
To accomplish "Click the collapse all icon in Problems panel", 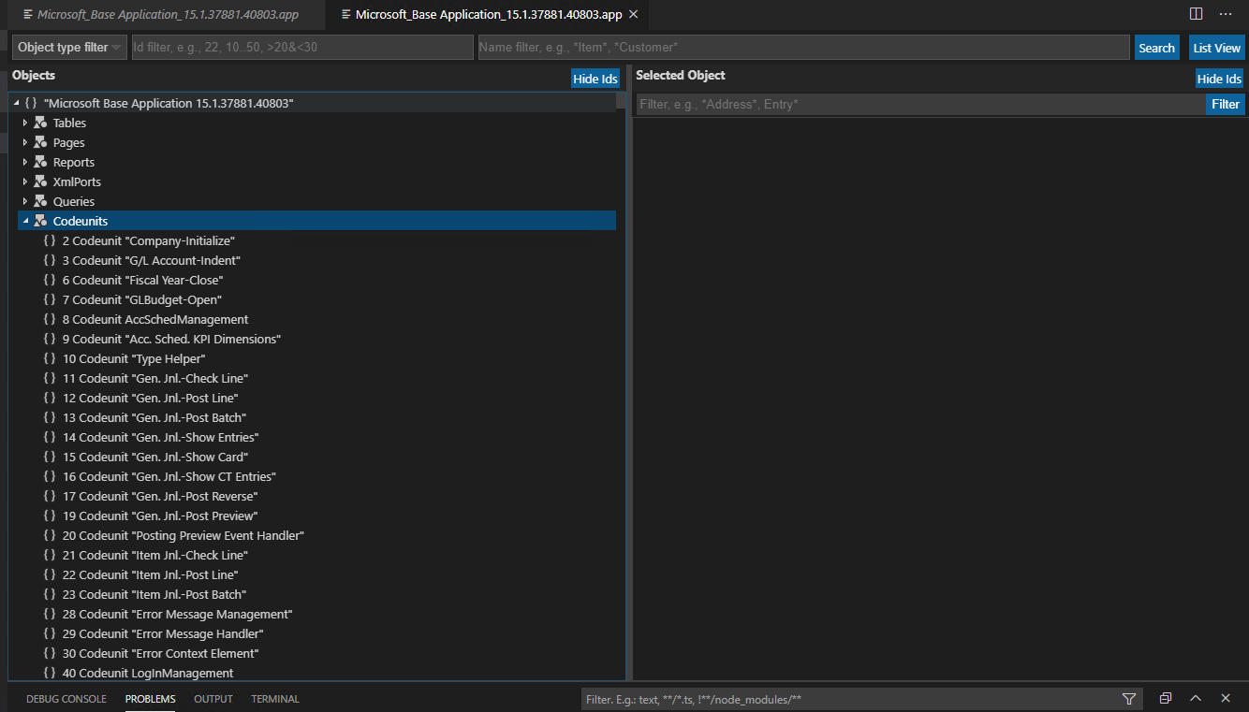I will coord(1166,699).
